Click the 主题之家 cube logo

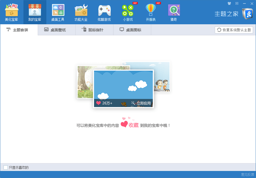pyautogui.click(x=247, y=14)
